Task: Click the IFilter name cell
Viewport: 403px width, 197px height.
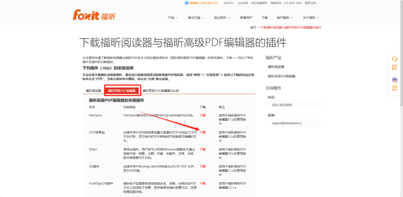Action: 93,149
